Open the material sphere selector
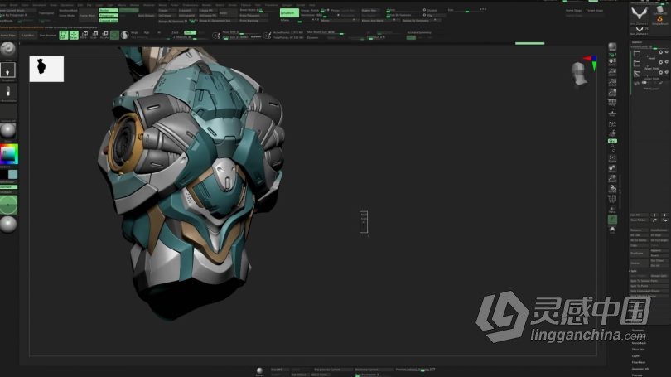 click(7, 131)
